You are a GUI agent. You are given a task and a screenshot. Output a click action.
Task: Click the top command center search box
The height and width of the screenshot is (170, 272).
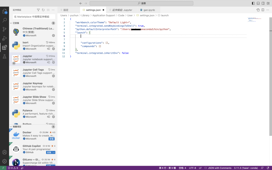coord(141,3)
